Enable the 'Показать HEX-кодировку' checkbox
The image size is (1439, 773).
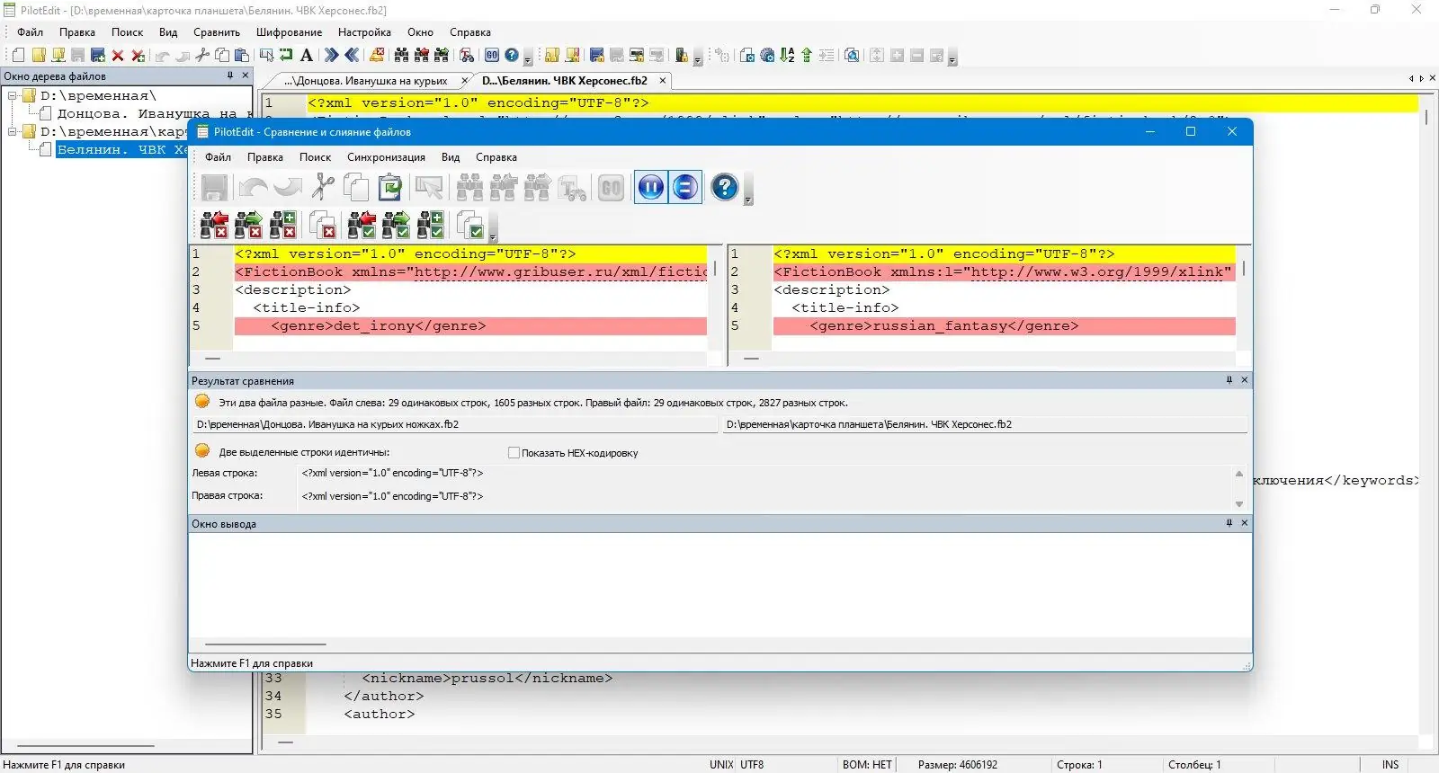point(514,453)
